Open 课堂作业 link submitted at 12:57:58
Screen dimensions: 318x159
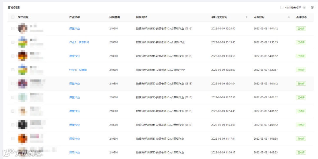tap(74, 97)
